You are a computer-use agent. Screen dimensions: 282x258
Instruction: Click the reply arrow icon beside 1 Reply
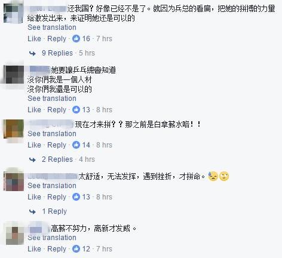click(x=32, y=211)
